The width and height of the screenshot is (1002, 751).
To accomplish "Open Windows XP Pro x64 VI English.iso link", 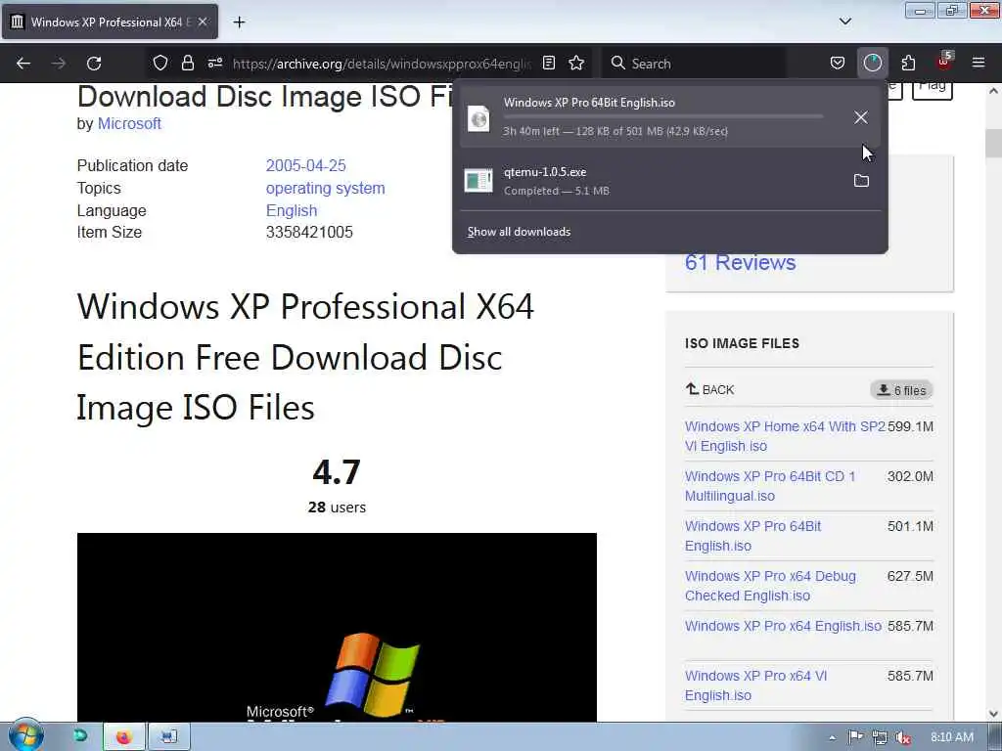I will coord(756,685).
